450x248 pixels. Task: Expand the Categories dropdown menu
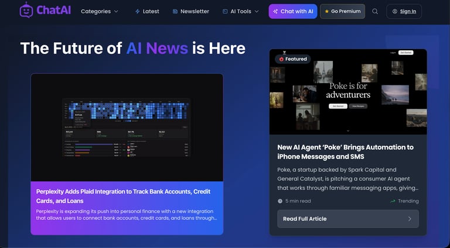[99, 12]
